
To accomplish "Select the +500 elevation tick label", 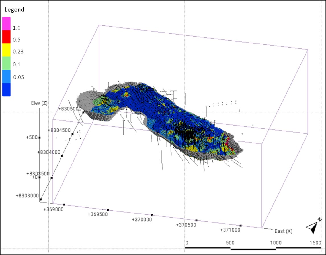I will point(32,137).
